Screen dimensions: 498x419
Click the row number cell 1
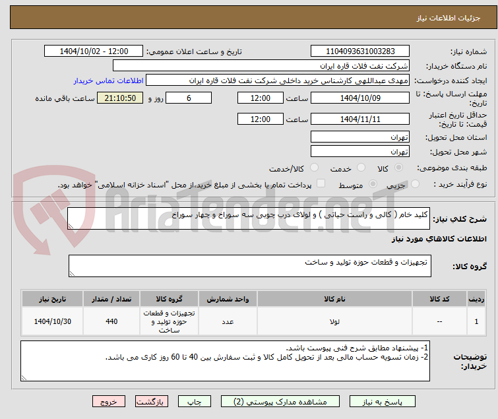pos(476,321)
